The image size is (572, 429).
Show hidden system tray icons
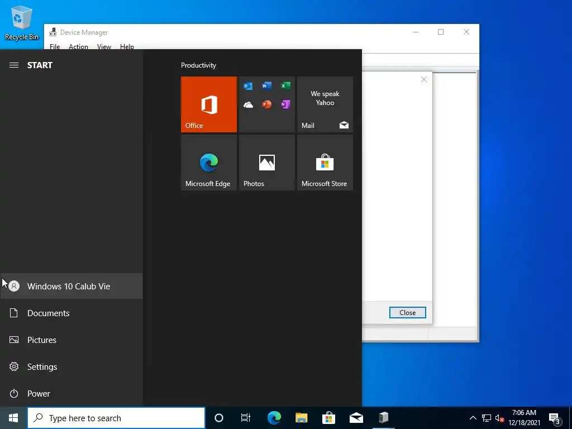(473, 418)
